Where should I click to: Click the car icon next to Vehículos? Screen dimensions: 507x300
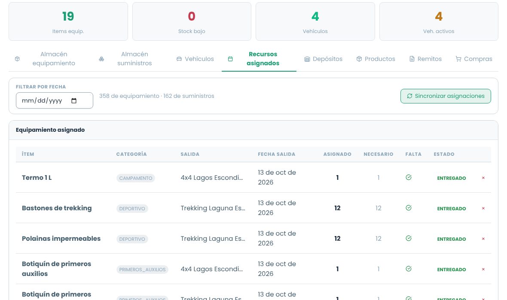point(179,59)
